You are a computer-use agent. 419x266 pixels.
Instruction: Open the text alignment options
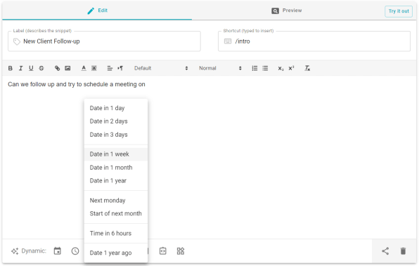point(110,68)
